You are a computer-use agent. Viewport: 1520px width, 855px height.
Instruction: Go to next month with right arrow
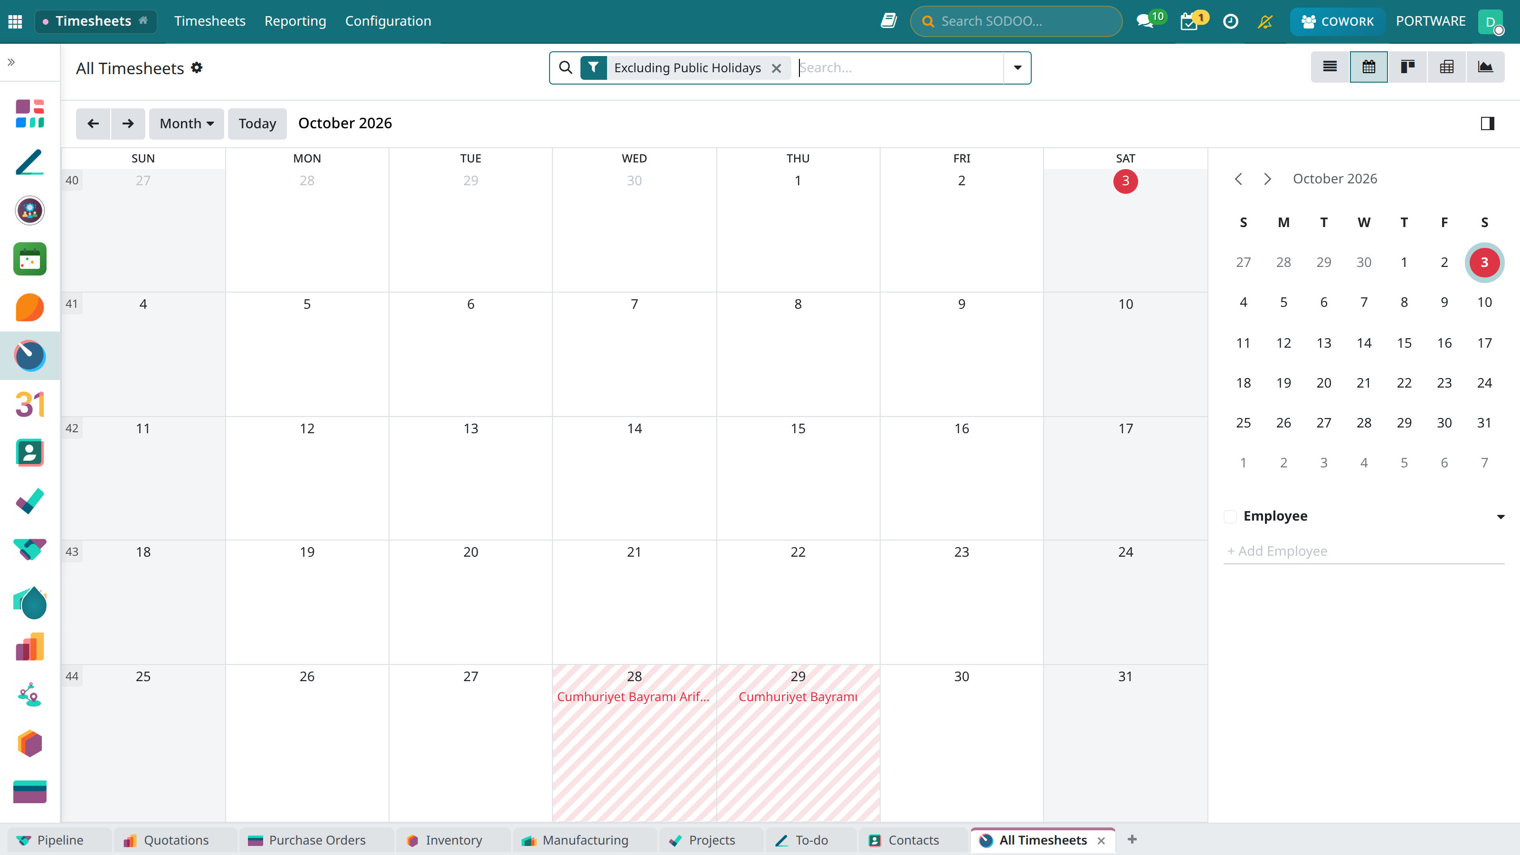tap(128, 123)
